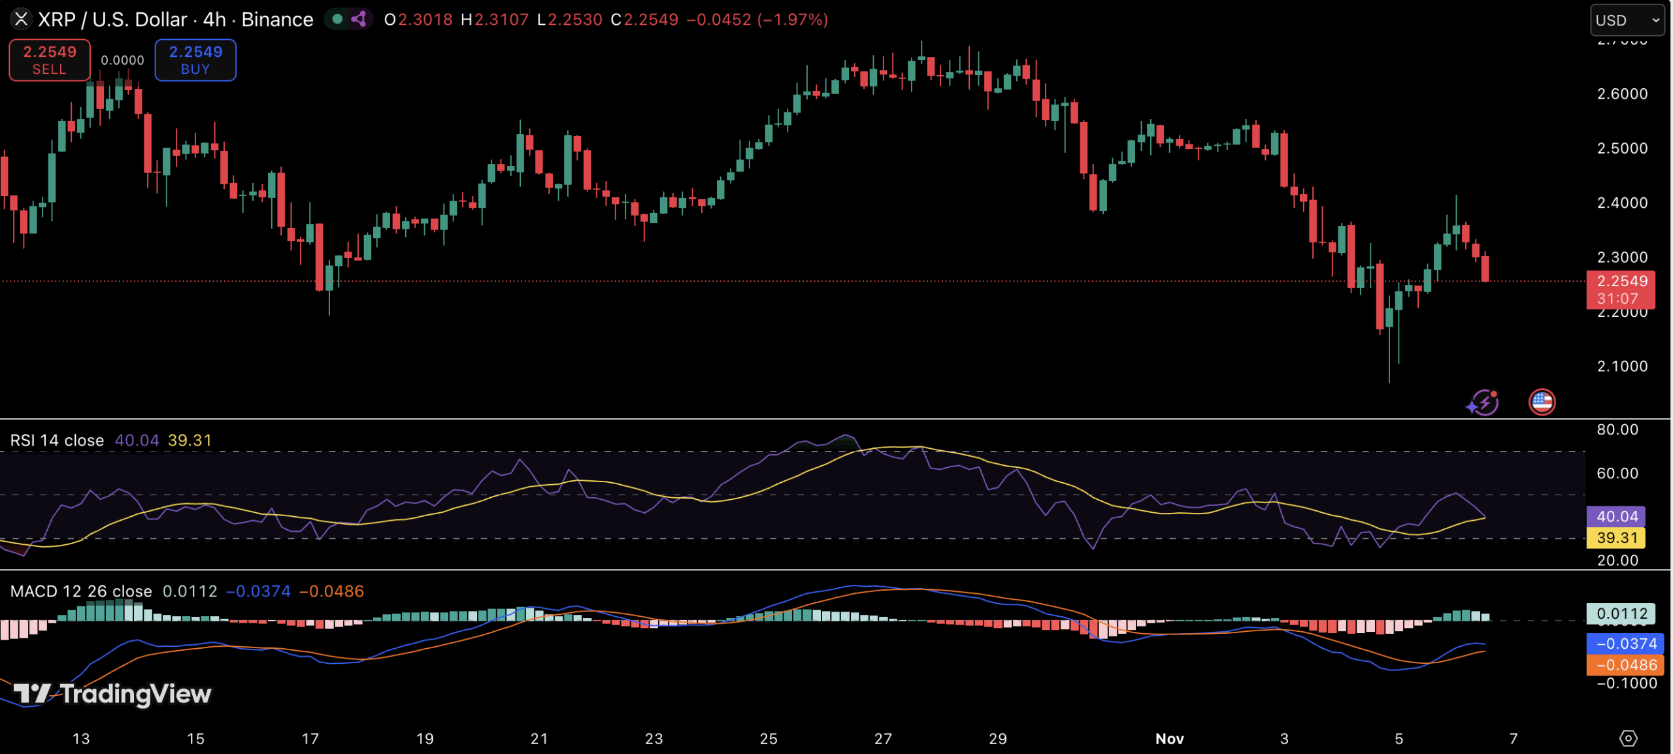Select the MACD 12 26 close label
This screenshot has height=754, width=1673.
click(81, 591)
